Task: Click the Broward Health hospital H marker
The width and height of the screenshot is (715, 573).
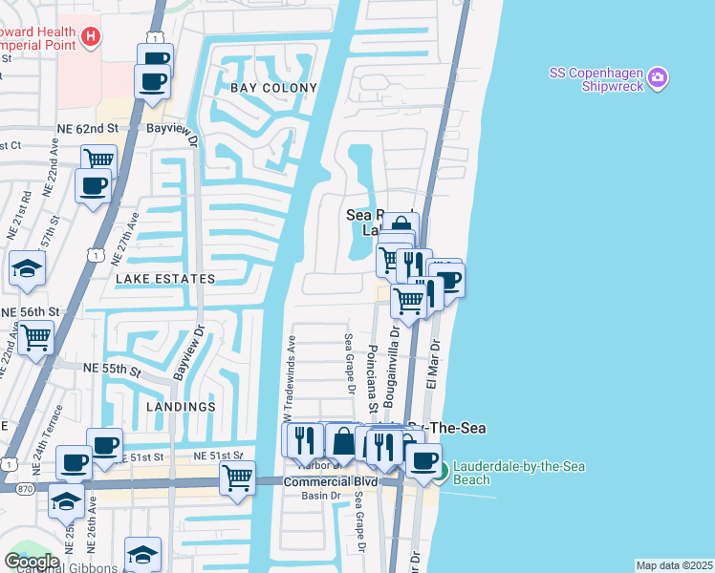Action: pos(91,37)
